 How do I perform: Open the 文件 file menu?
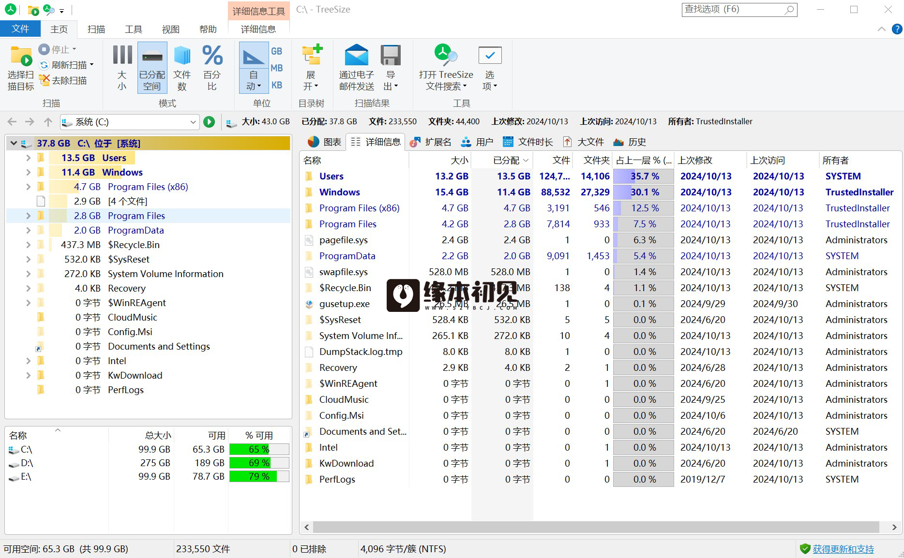point(20,29)
